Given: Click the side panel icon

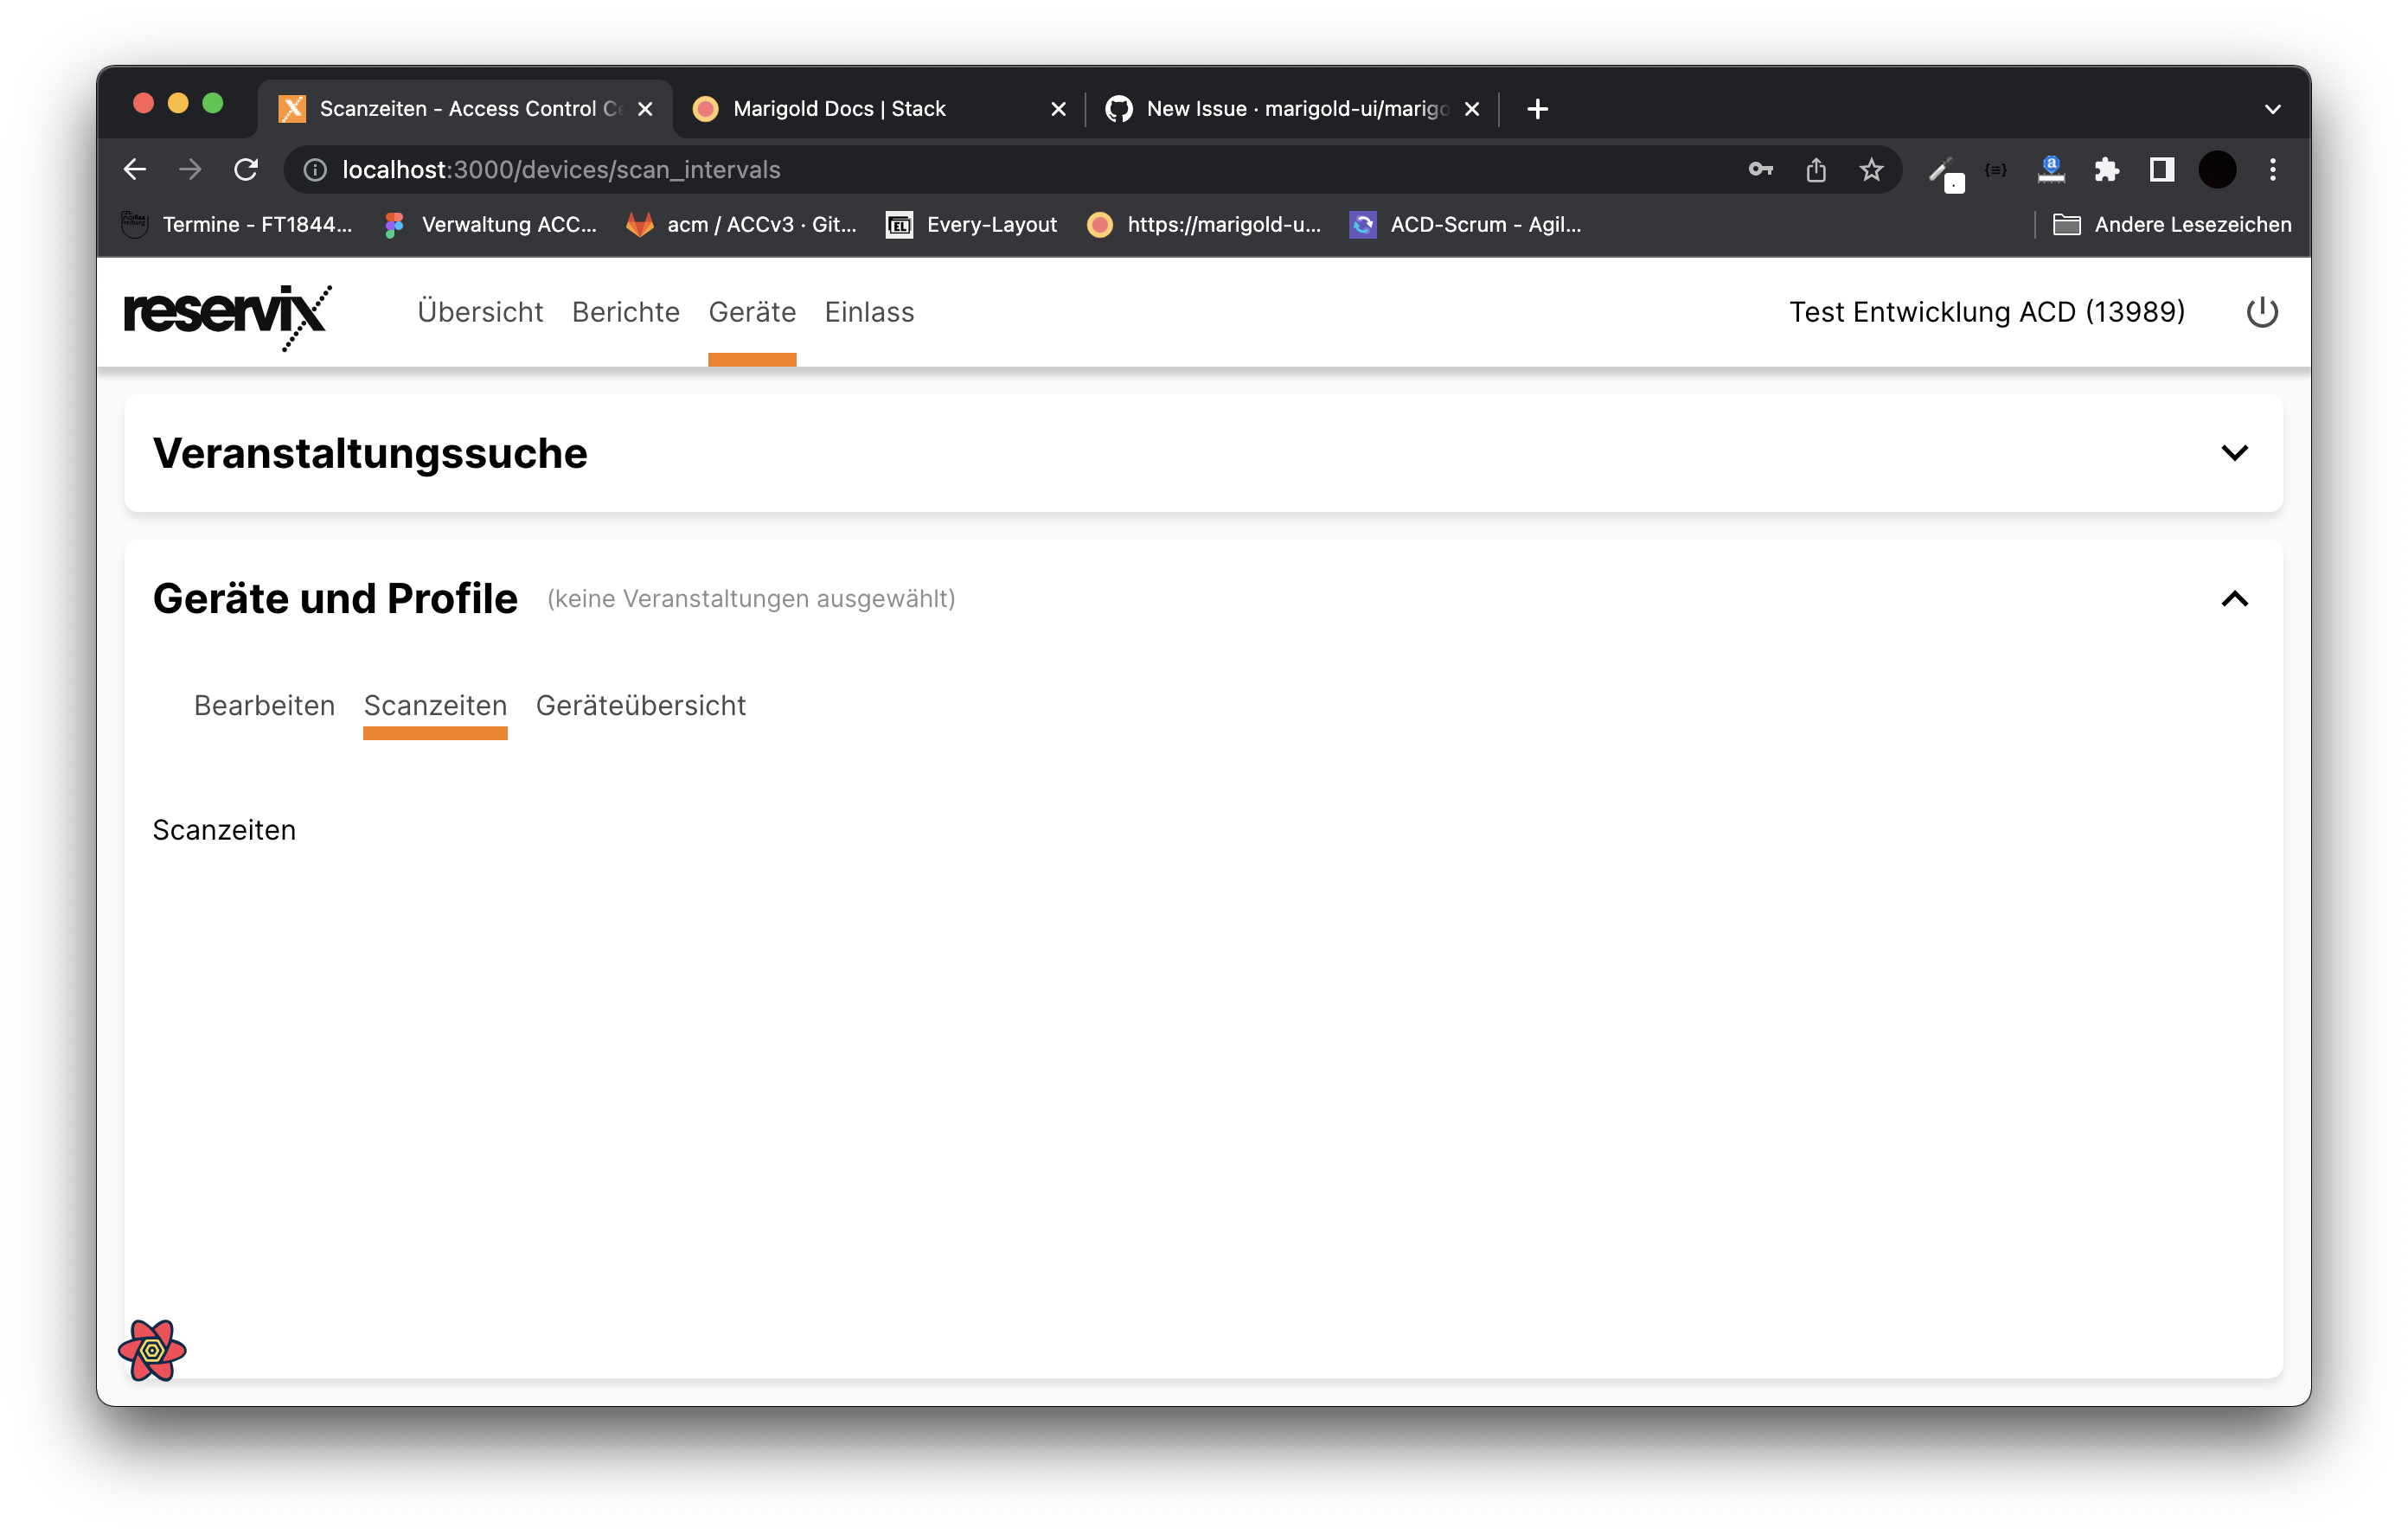Looking at the screenshot, I should point(2161,170).
